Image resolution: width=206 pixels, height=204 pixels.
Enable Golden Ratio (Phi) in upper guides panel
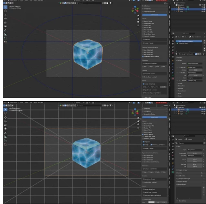[x=143, y=23]
